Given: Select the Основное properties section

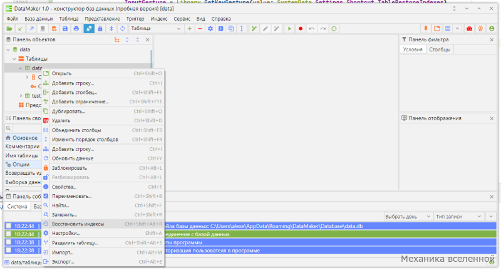Looking at the screenshot, I should 23,138.
